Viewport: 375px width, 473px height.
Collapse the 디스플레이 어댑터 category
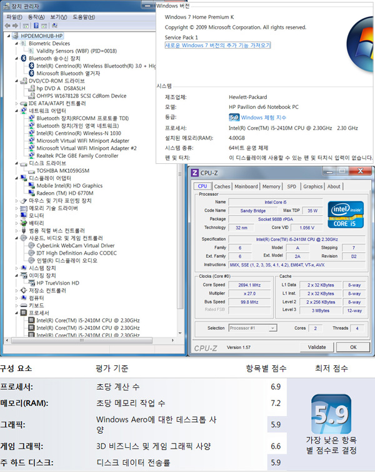(17, 178)
